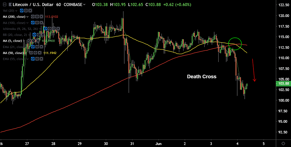Click the Litecoin / U.S. Dollar symbol title
This screenshot has height=147, width=291.
coord(33,5)
